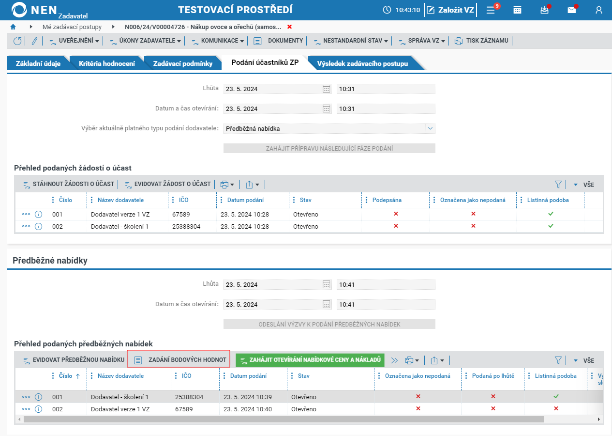
Task: Click IČO cell 25388304 in žádosti table
Action: [192, 226]
